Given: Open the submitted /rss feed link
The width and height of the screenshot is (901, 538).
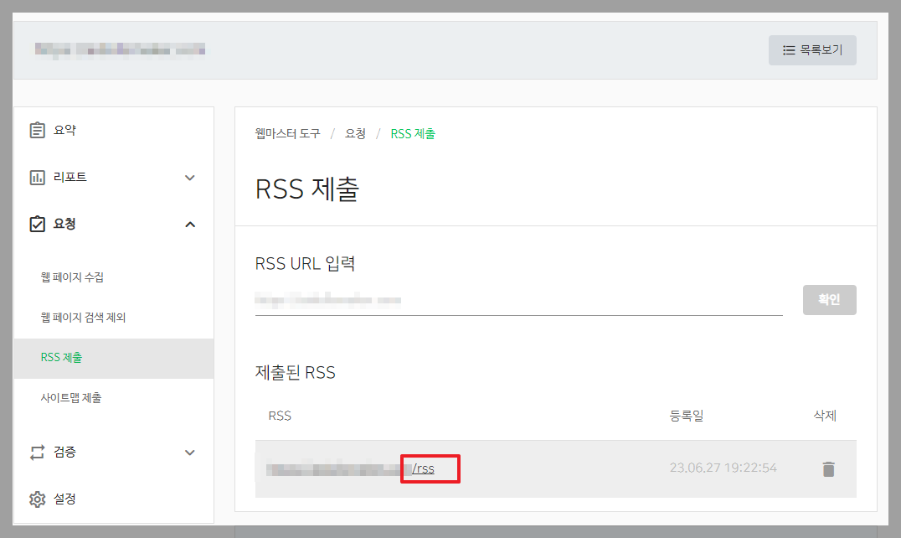Looking at the screenshot, I should point(423,469).
